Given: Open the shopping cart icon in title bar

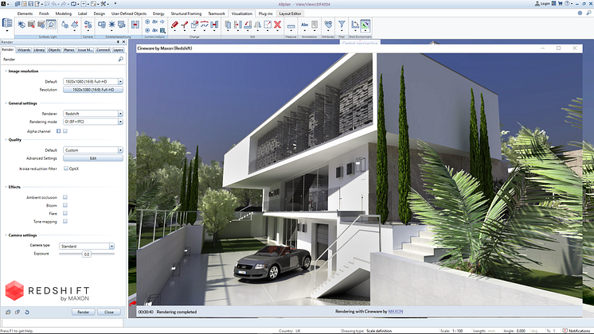Looking at the screenshot, I should (x=561, y=3).
